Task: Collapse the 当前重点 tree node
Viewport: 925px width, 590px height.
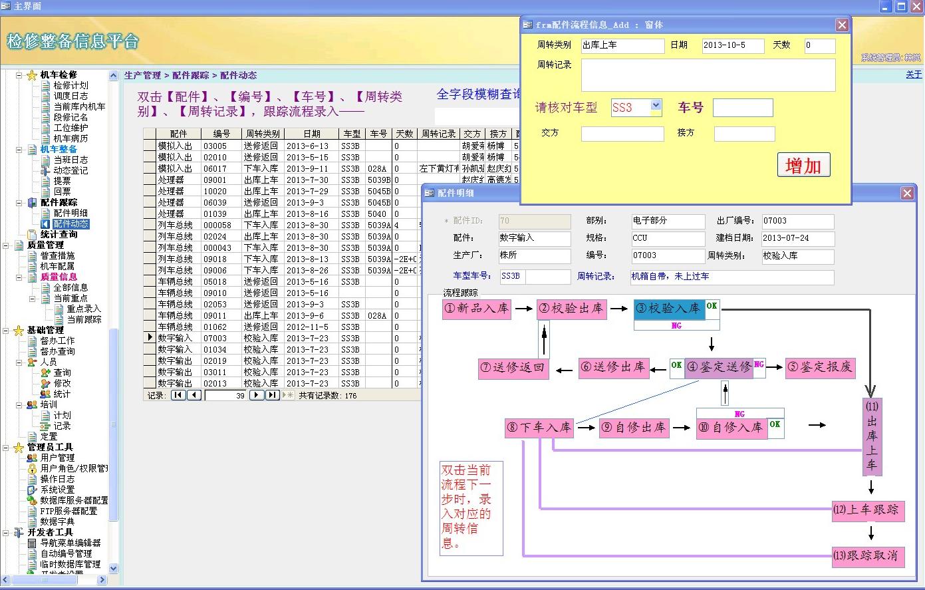Action: click(x=33, y=298)
